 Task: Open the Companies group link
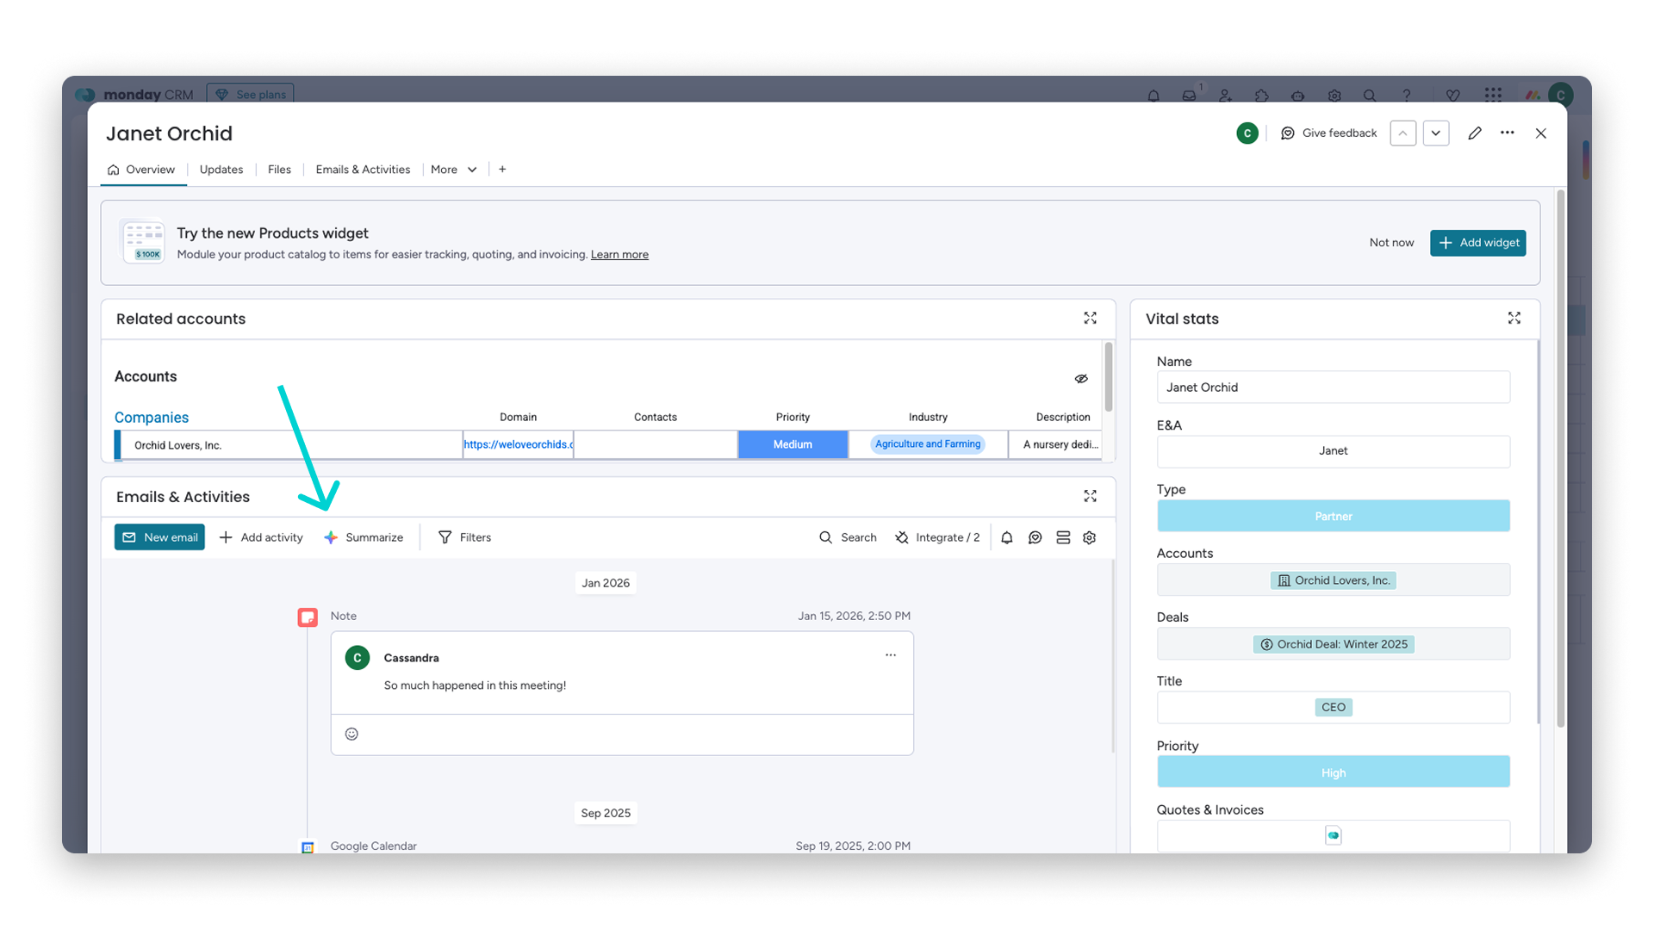click(x=152, y=418)
